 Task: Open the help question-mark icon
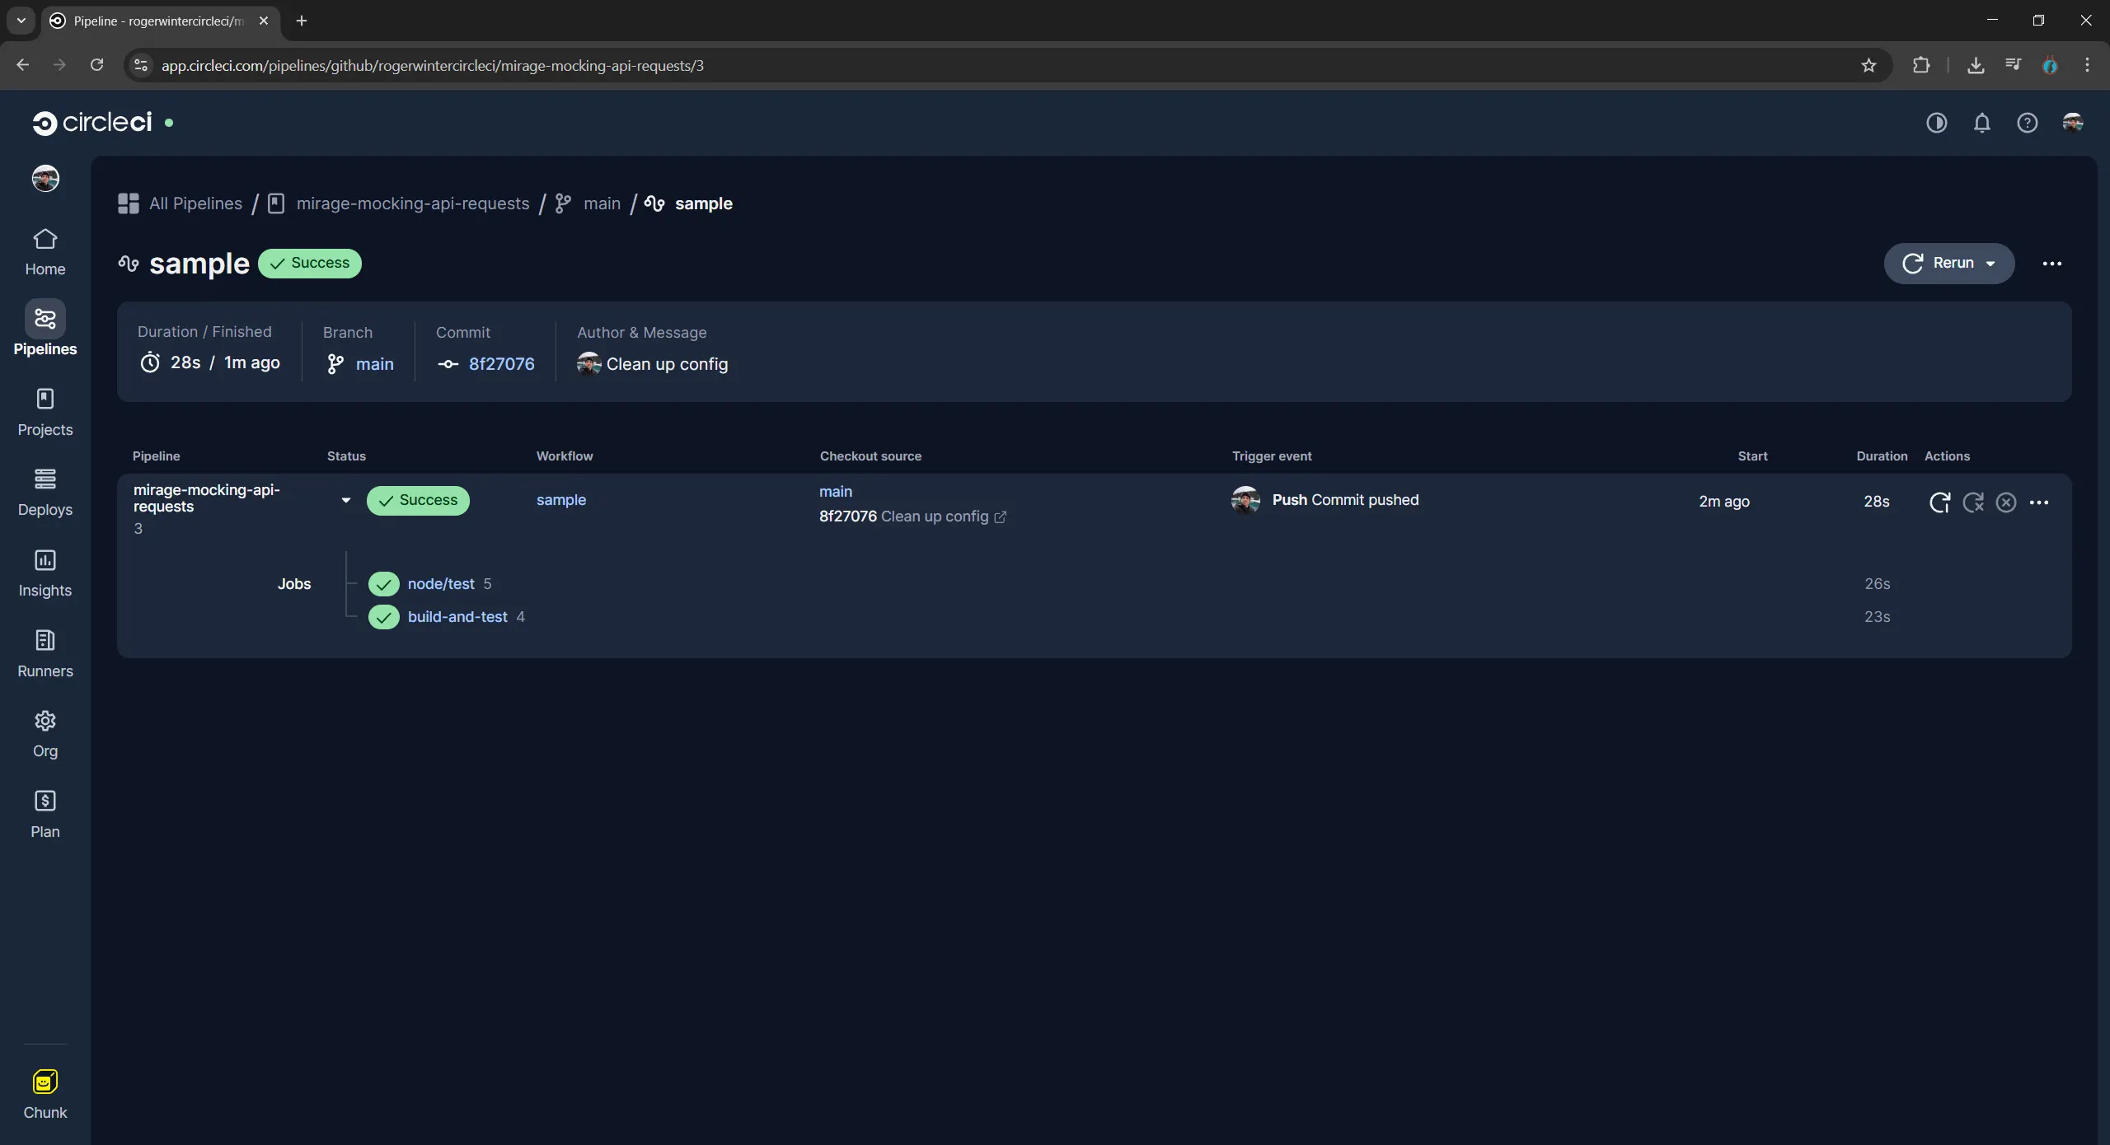tap(2028, 123)
